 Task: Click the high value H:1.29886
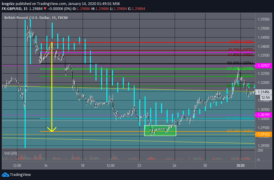(100, 9)
